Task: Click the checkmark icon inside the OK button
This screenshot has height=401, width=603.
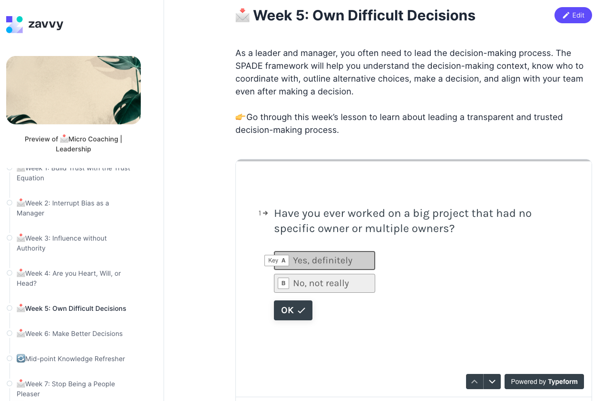Action: 301,310
